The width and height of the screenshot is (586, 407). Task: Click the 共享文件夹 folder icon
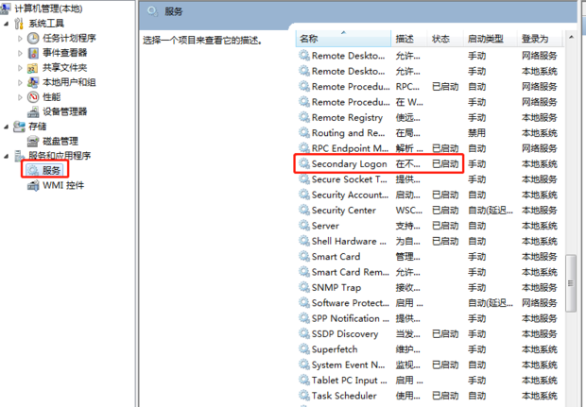[35, 68]
